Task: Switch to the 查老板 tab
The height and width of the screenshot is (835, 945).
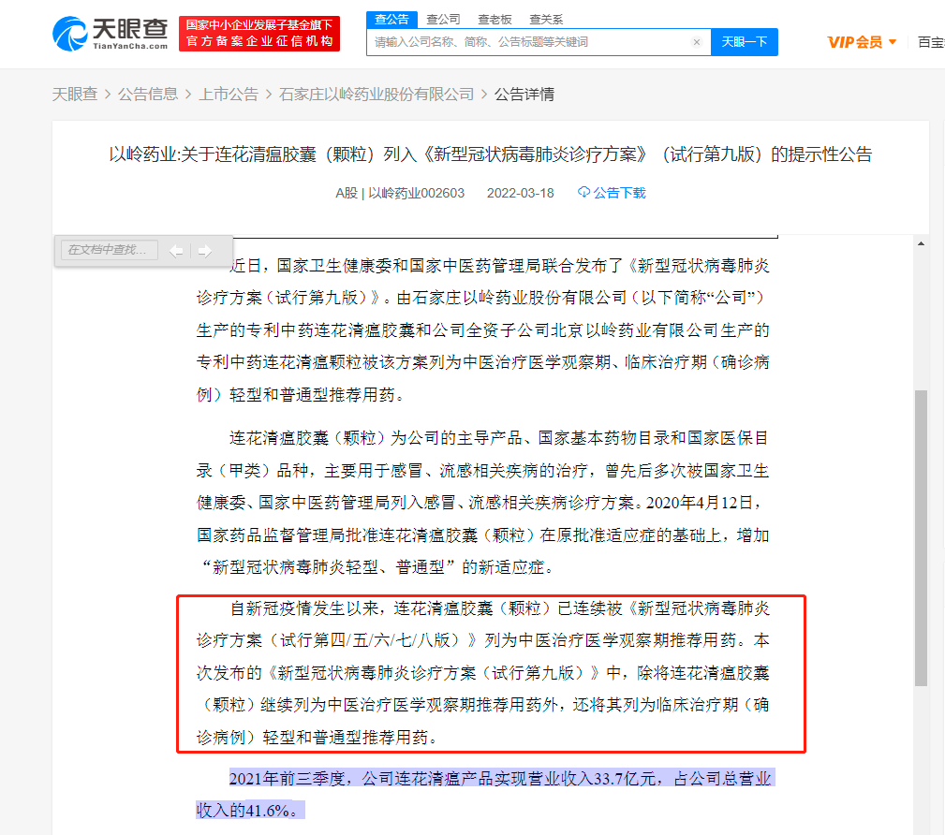Action: pos(495,20)
